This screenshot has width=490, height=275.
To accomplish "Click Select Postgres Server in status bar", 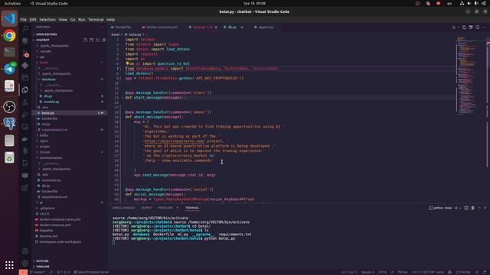I will click(x=91, y=272).
